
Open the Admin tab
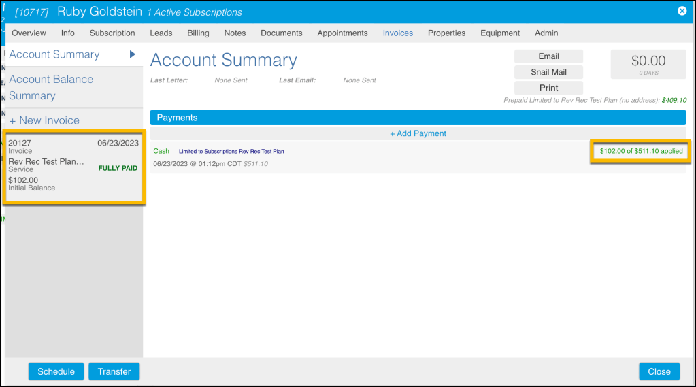pos(546,33)
